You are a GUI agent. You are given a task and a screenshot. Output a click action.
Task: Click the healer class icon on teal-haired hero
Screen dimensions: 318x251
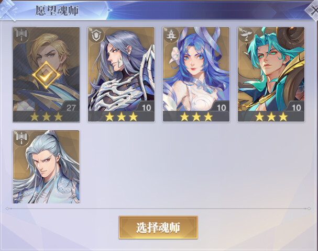click(x=246, y=35)
